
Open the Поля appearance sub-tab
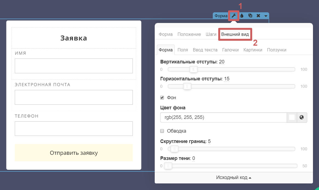coord(183,50)
